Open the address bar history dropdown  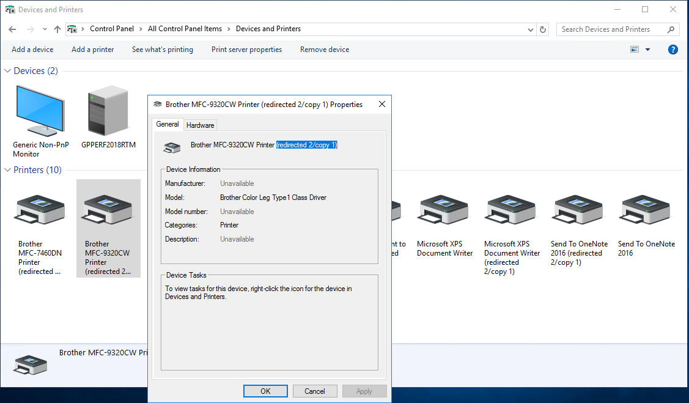531,29
